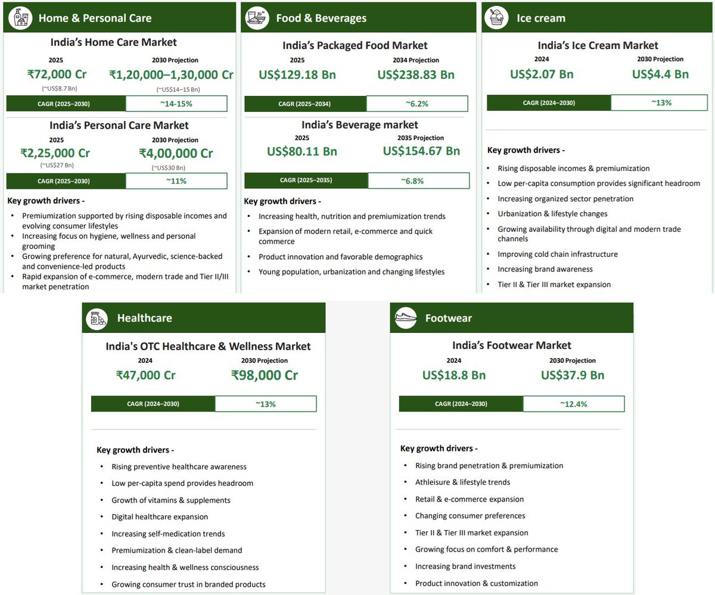Click the US$129.18 Bn value
This screenshot has height=595, width=715.
[x=297, y=75]
